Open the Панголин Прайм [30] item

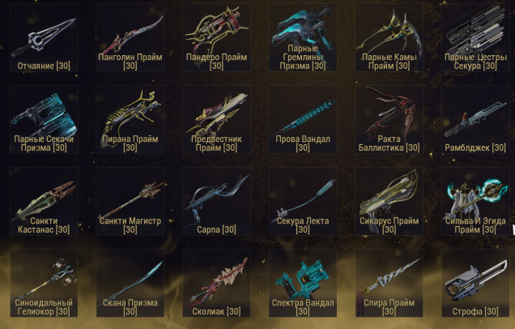click(130, 38)
